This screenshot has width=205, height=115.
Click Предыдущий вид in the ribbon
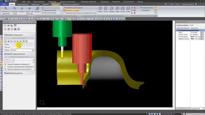[49, 10]
